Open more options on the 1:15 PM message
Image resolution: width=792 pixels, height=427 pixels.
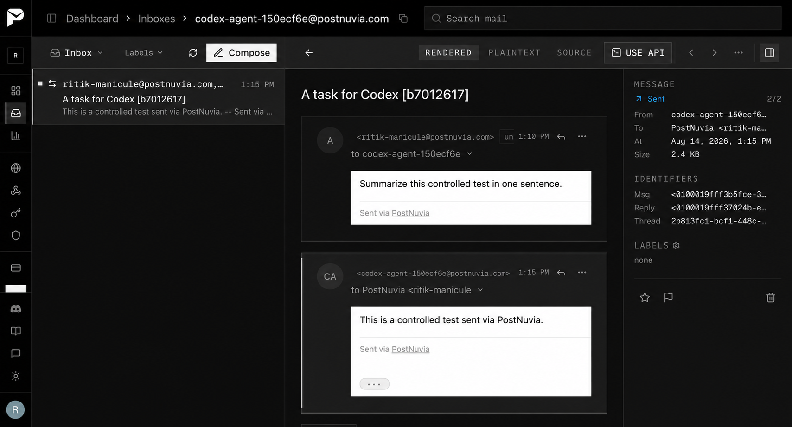click(582, 272)
